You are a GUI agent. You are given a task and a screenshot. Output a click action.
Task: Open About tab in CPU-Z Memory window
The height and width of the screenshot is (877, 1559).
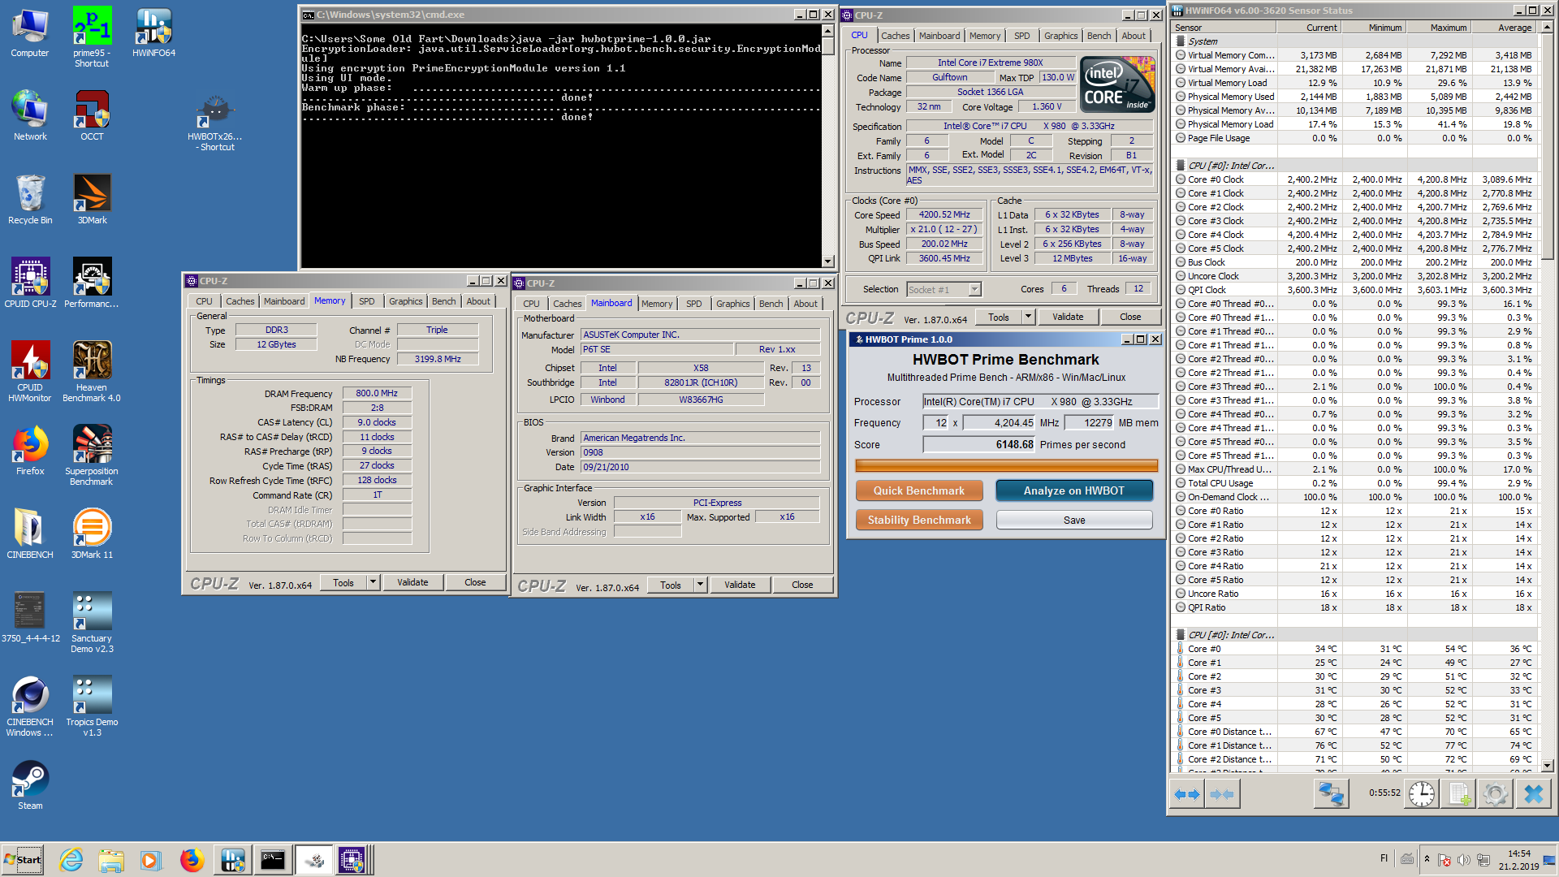[x=478, y=301]
